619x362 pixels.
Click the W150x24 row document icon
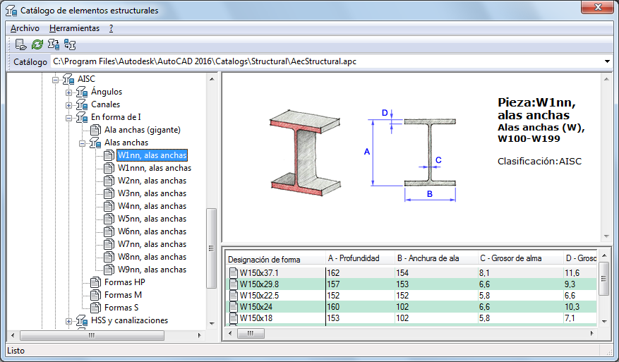tap(234, 307)
